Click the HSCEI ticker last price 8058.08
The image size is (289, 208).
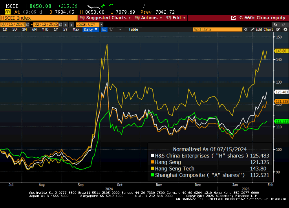40,6
